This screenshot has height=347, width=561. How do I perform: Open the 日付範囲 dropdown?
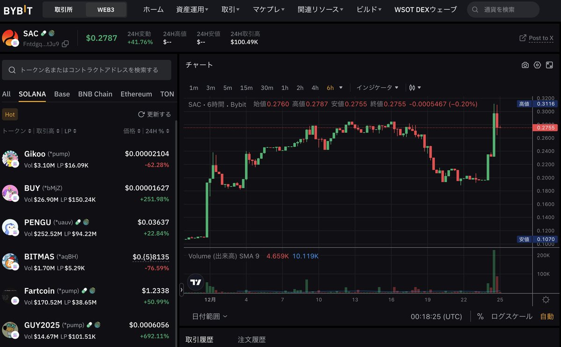[209, 317]
